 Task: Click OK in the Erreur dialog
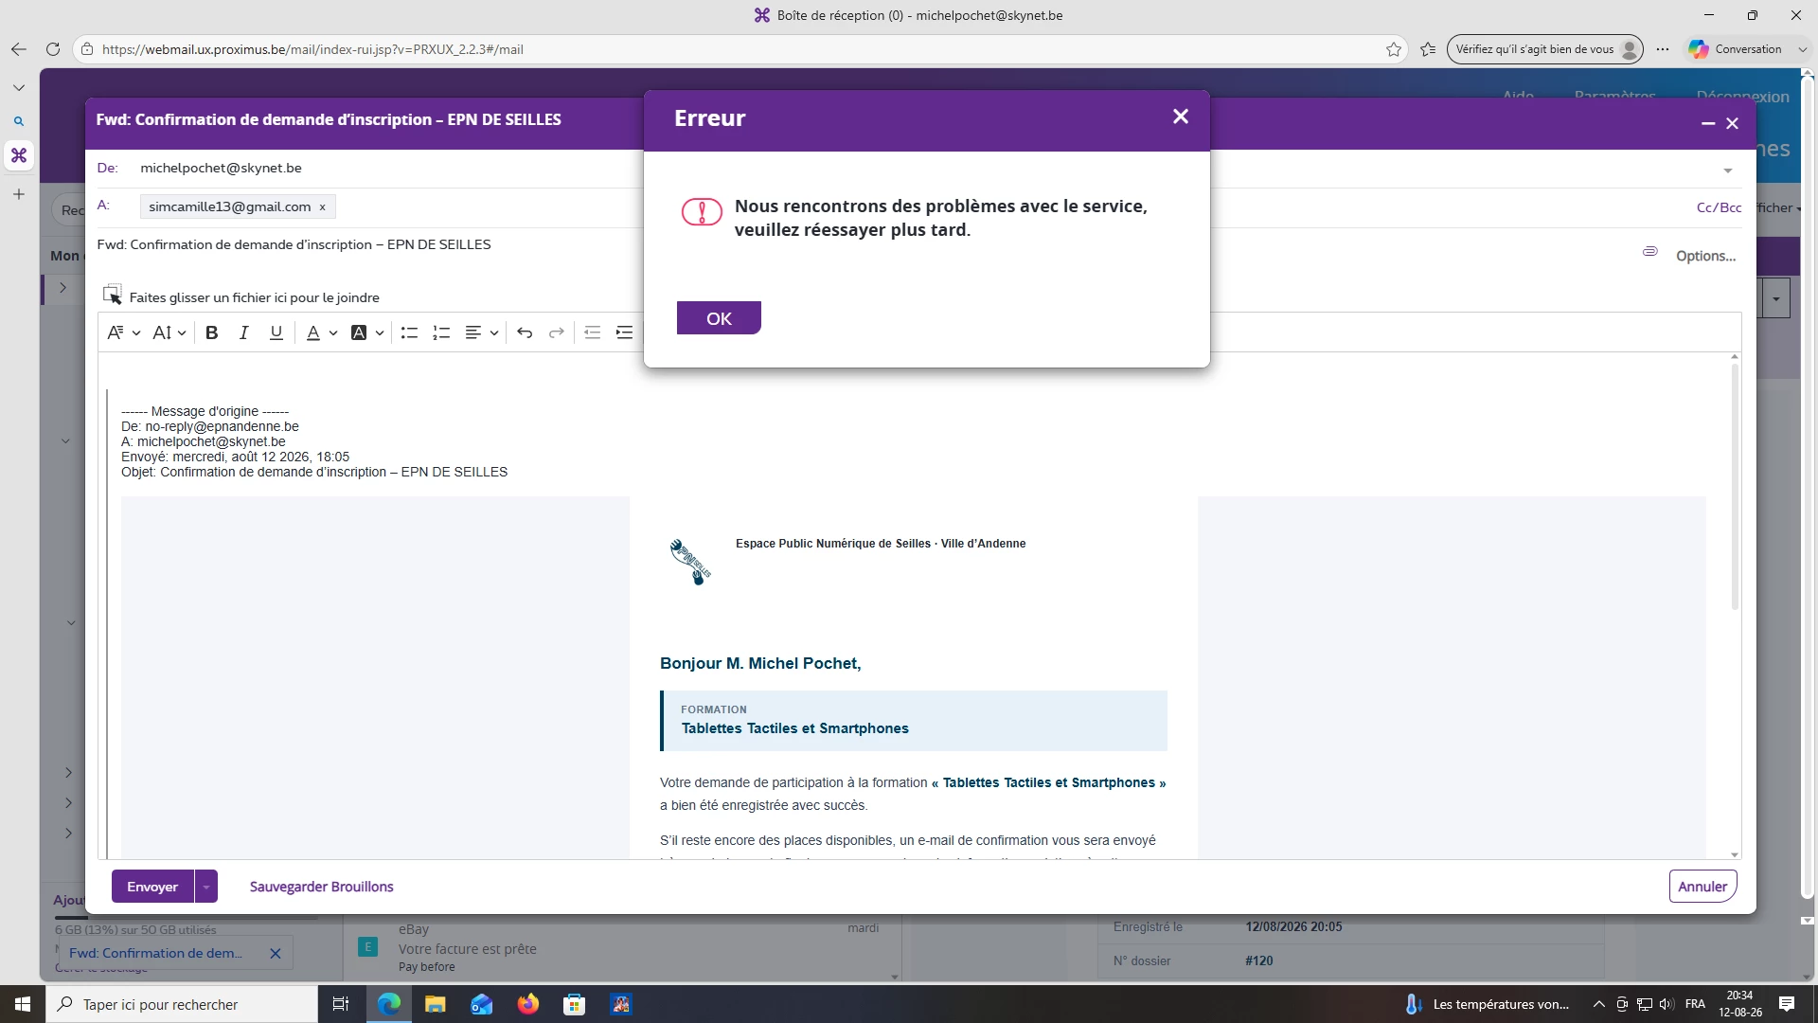click(719, 318)
